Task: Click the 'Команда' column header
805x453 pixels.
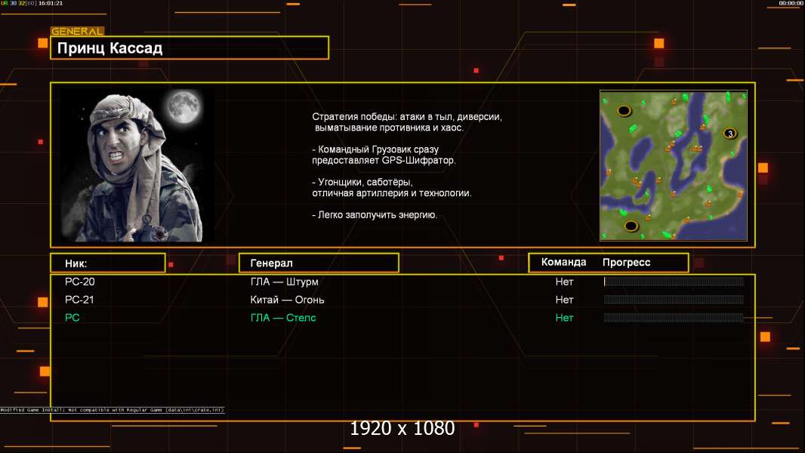Action: [x=563, y=262]
